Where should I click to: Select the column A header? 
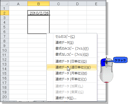pos(18,4)
